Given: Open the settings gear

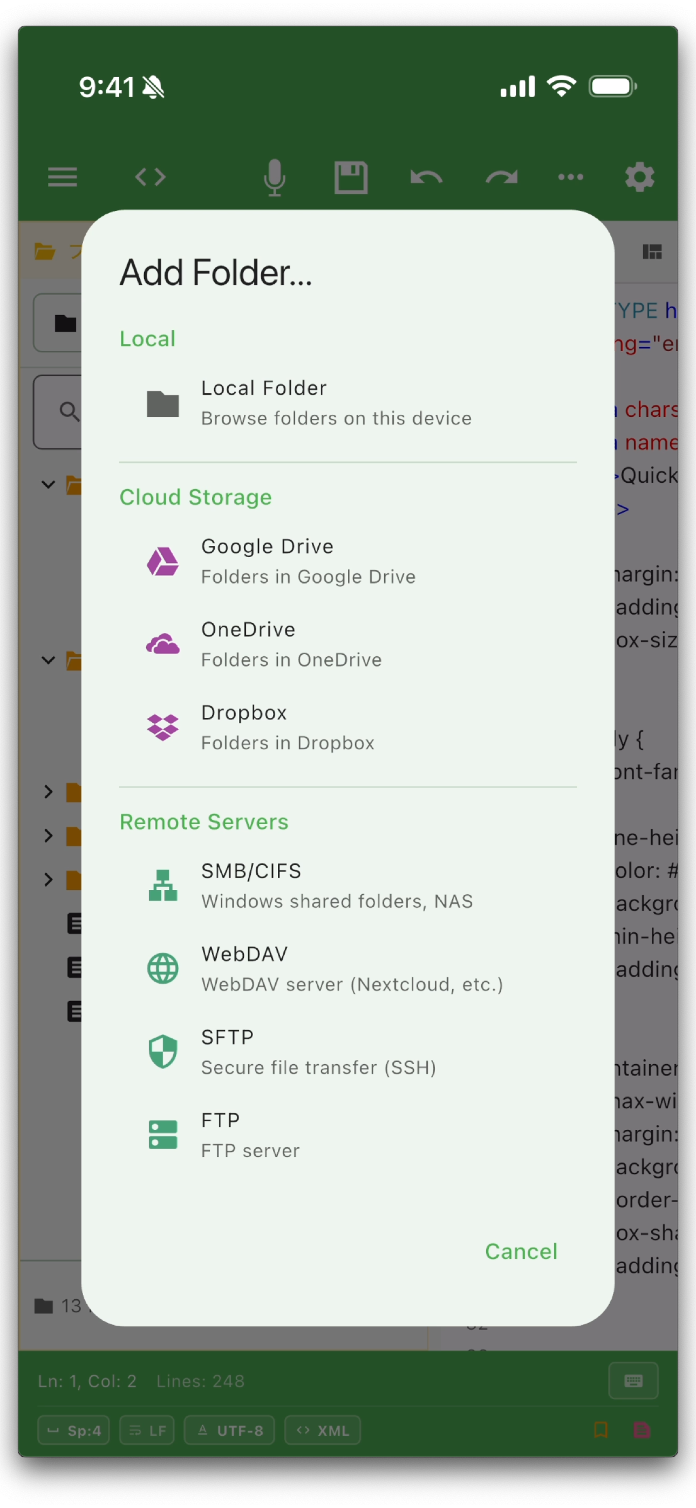Looking at the screenshot, I should coord(639,177).
